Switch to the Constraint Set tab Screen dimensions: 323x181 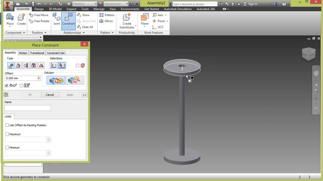(x=56, y=53)
